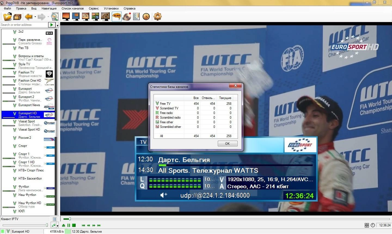Viewport: 392px width, 234px height.
Task: Click the green eject button
Action: click(x=63, y=225)
